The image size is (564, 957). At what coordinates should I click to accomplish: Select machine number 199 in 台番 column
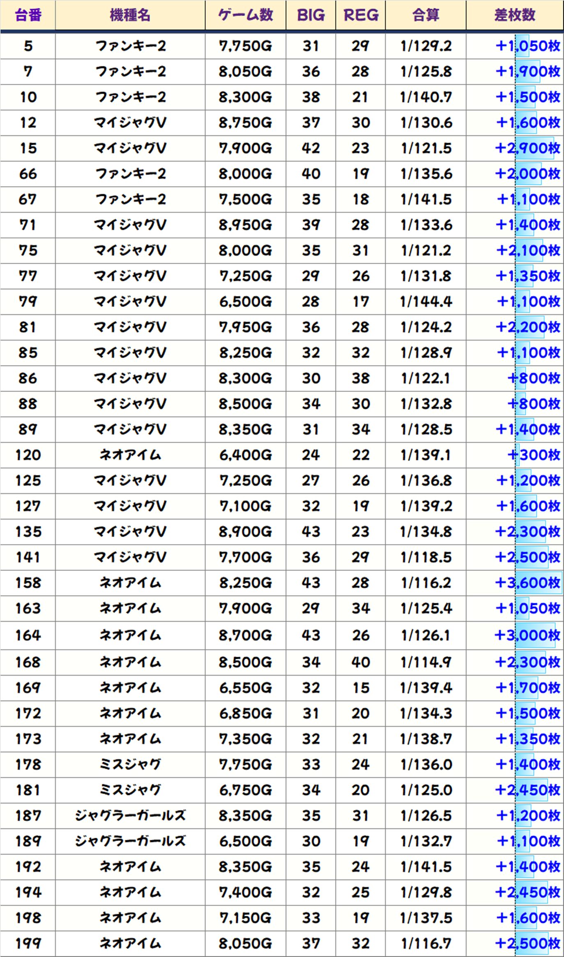point(28,943)
